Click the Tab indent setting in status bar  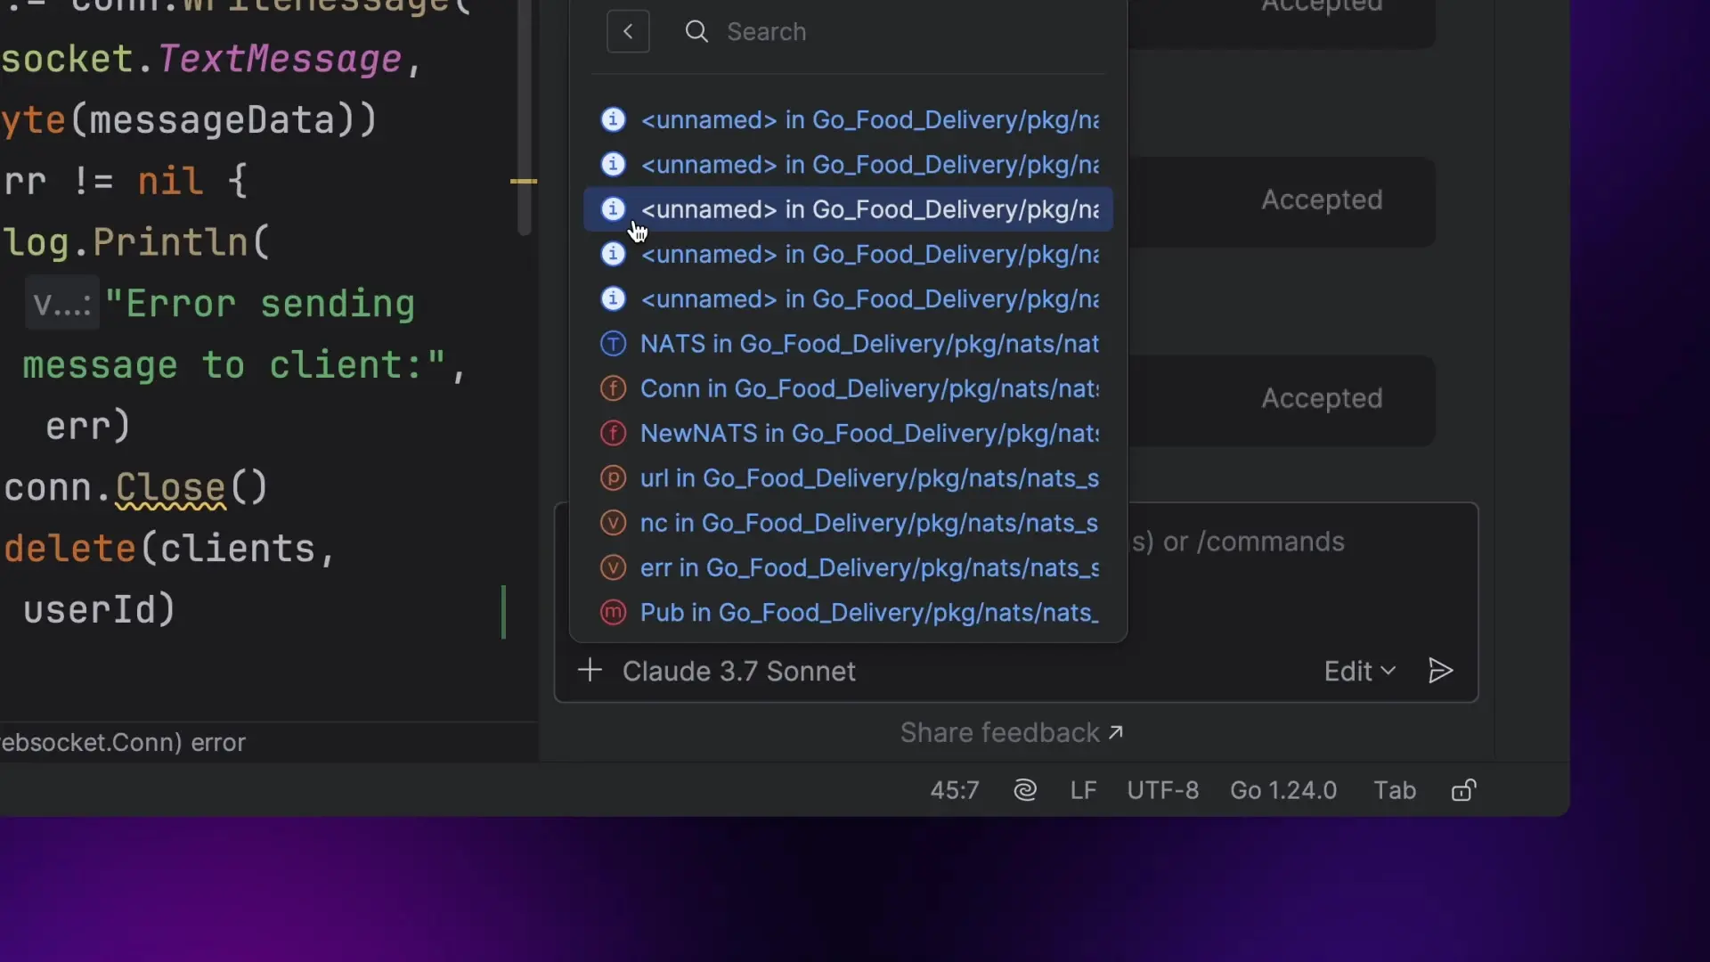click(x=1394, y=790)
